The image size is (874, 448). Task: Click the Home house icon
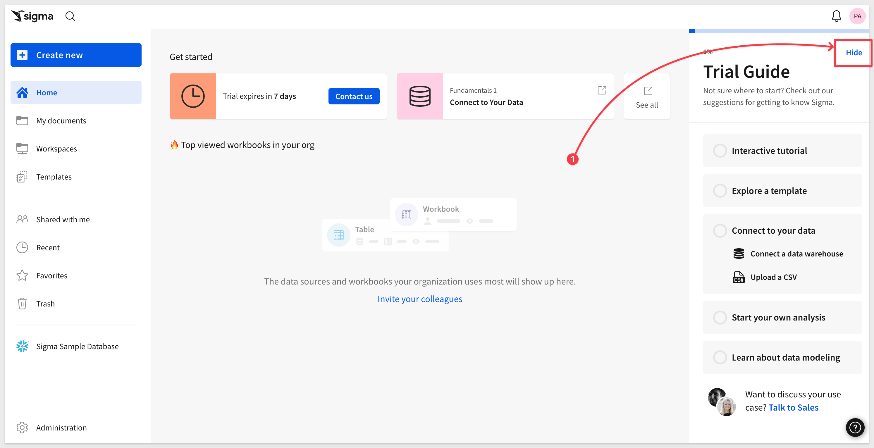pyautogui.click(x=23, y=93)
